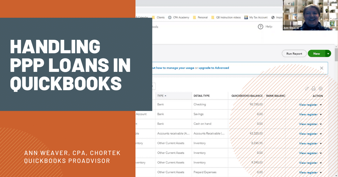This screenshot has width=338, height=177.
Task: Select the 43,320.00 balance cell
Action: 256,133
